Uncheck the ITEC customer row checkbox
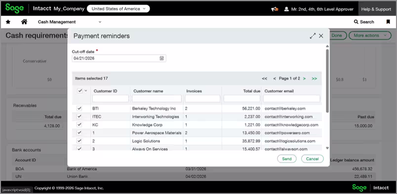This screenshot has width=397, height=194. 79,117
